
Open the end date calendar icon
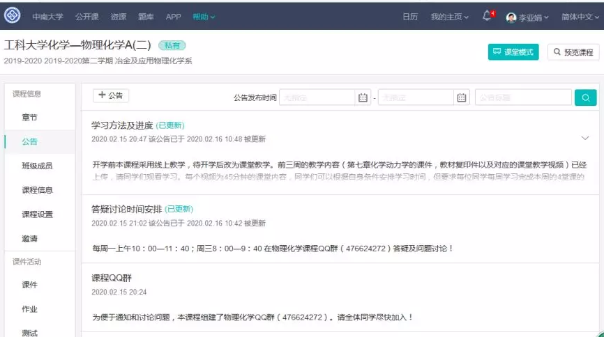[462, 97]
